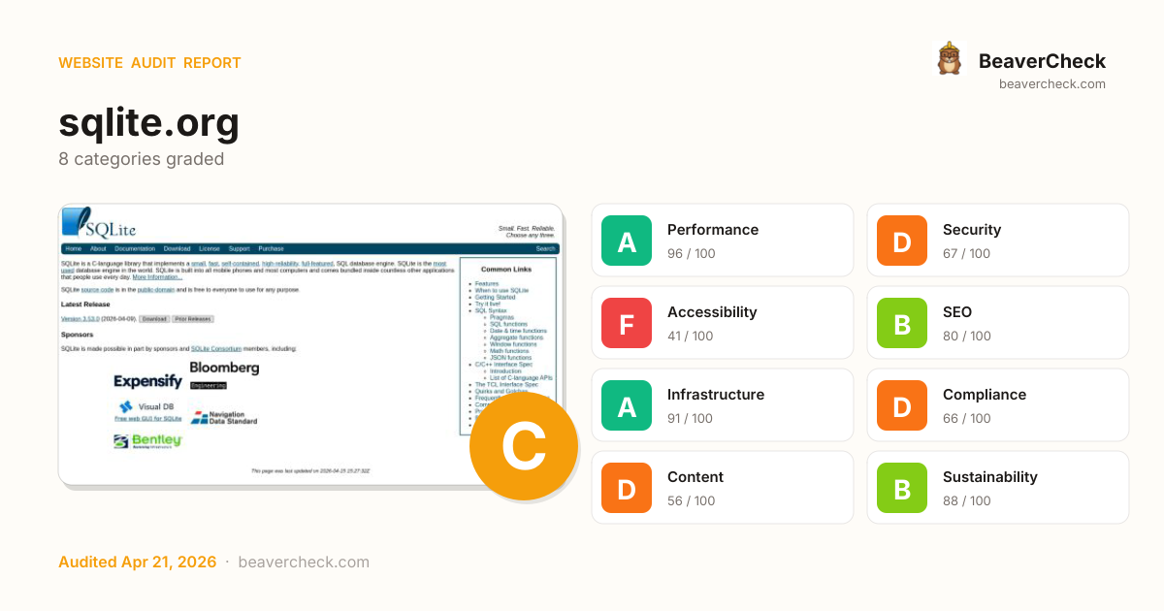Click the beavercheck.com link under the logo
The image size is (1164, 611).
point(1051,84)
